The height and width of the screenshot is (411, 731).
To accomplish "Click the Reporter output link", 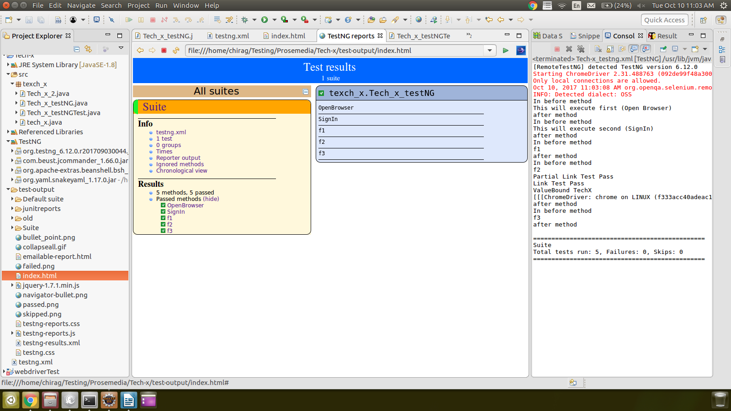I will [x=178, y=158].
